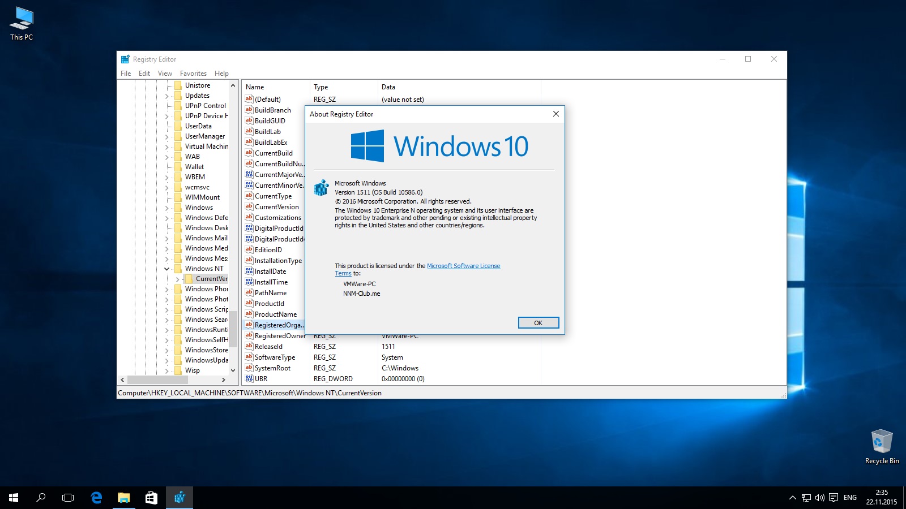Sort values by Name column

click(x=276, y=87)
